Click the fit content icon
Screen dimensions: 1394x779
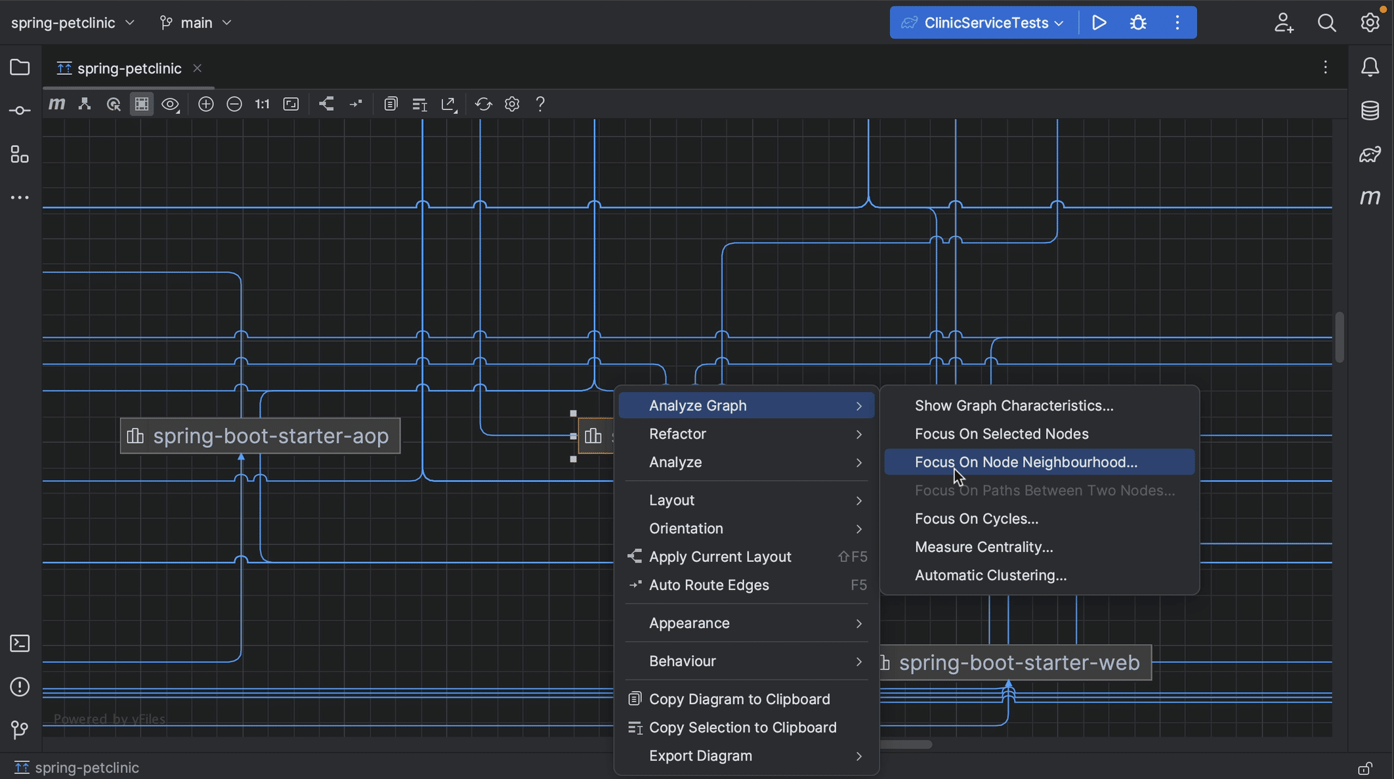pos(291,104)
